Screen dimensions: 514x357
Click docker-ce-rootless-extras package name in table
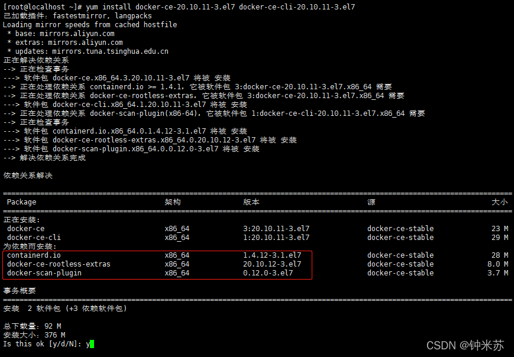click(59, 264)
